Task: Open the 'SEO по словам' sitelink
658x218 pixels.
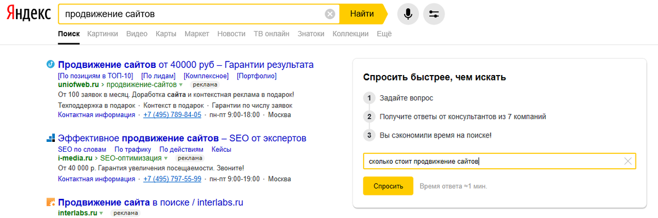Action: pos(82,150)
